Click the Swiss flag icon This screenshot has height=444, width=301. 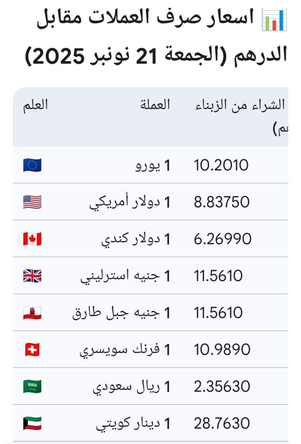click(32, 349)
